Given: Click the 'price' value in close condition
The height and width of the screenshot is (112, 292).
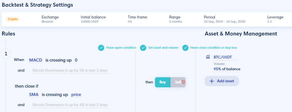Looking at the screenshot, I should coord(76,95).
